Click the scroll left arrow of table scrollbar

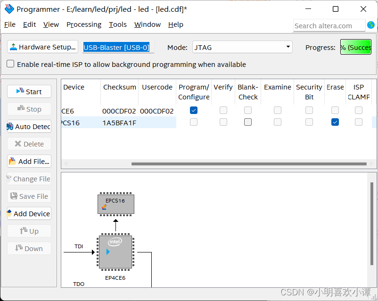pos(66,164)
